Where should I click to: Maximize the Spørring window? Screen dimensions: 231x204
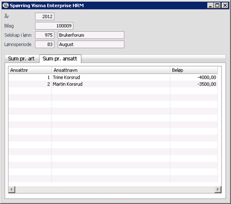pos(217,5)
